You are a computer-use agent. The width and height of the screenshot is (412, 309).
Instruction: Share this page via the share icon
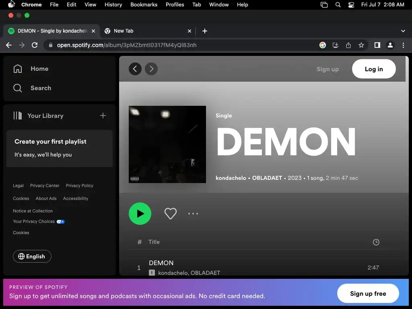tap(348, 45)
